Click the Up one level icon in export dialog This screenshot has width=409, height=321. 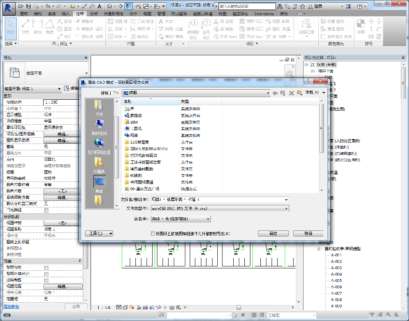pos(283,93)
